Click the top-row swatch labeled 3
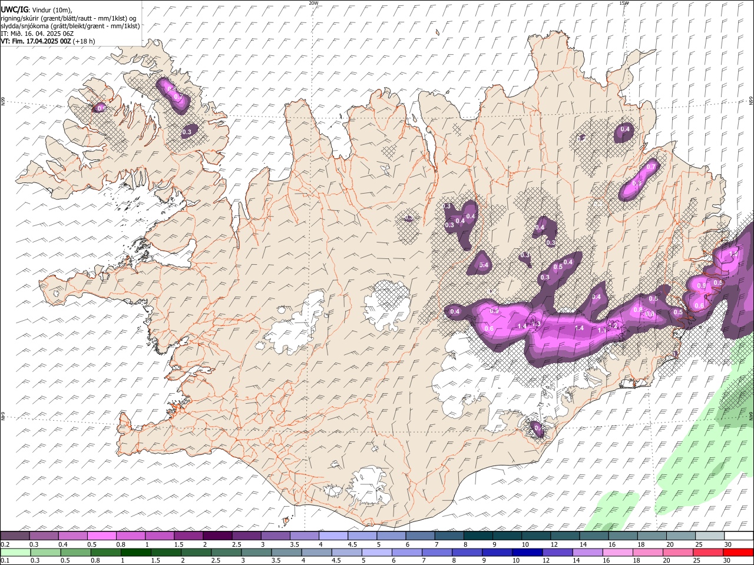The image size is (754, 565). coord(276,536)
